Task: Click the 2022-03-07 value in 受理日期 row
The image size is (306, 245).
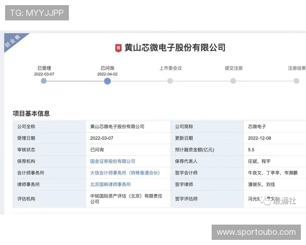Action: click(101, 138)
